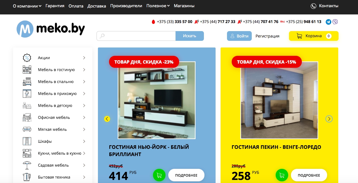
Task: Add Гостиная Нью-Йорк to cart via green icon
Action: click(x=159, y=175)
